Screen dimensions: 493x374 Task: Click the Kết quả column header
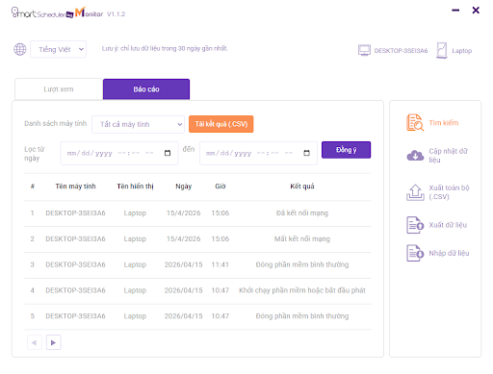tap(302, 187)
